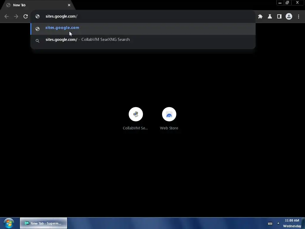Click the Show desktop button in the taskbar
The width and height of the screenshot is (305, 229).
pyautogui.click(x=304, y=223)
